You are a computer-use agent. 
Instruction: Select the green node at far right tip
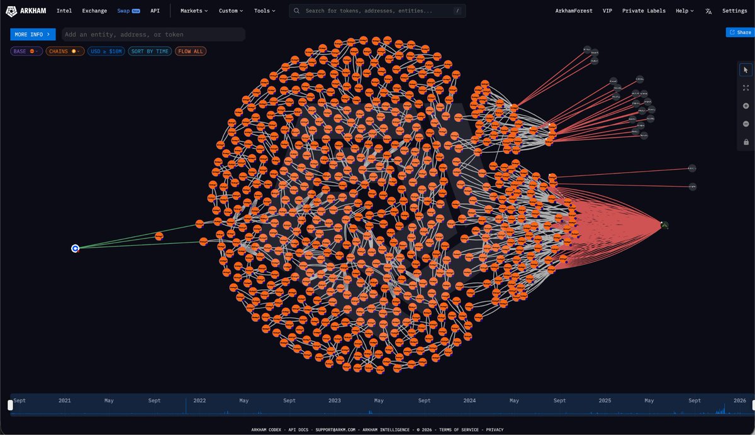click(x=664, y=225)
